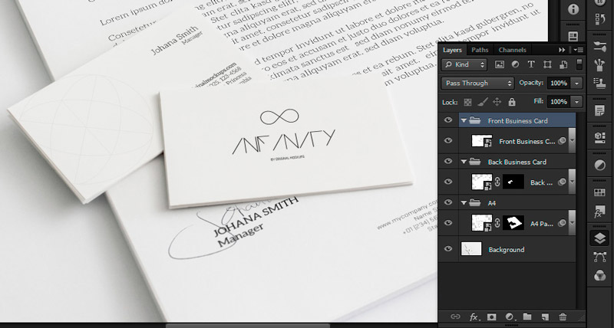The image size is (614, 328).
Task: Open the Kind filter type dropdown
Action: [x=464, y=64]
